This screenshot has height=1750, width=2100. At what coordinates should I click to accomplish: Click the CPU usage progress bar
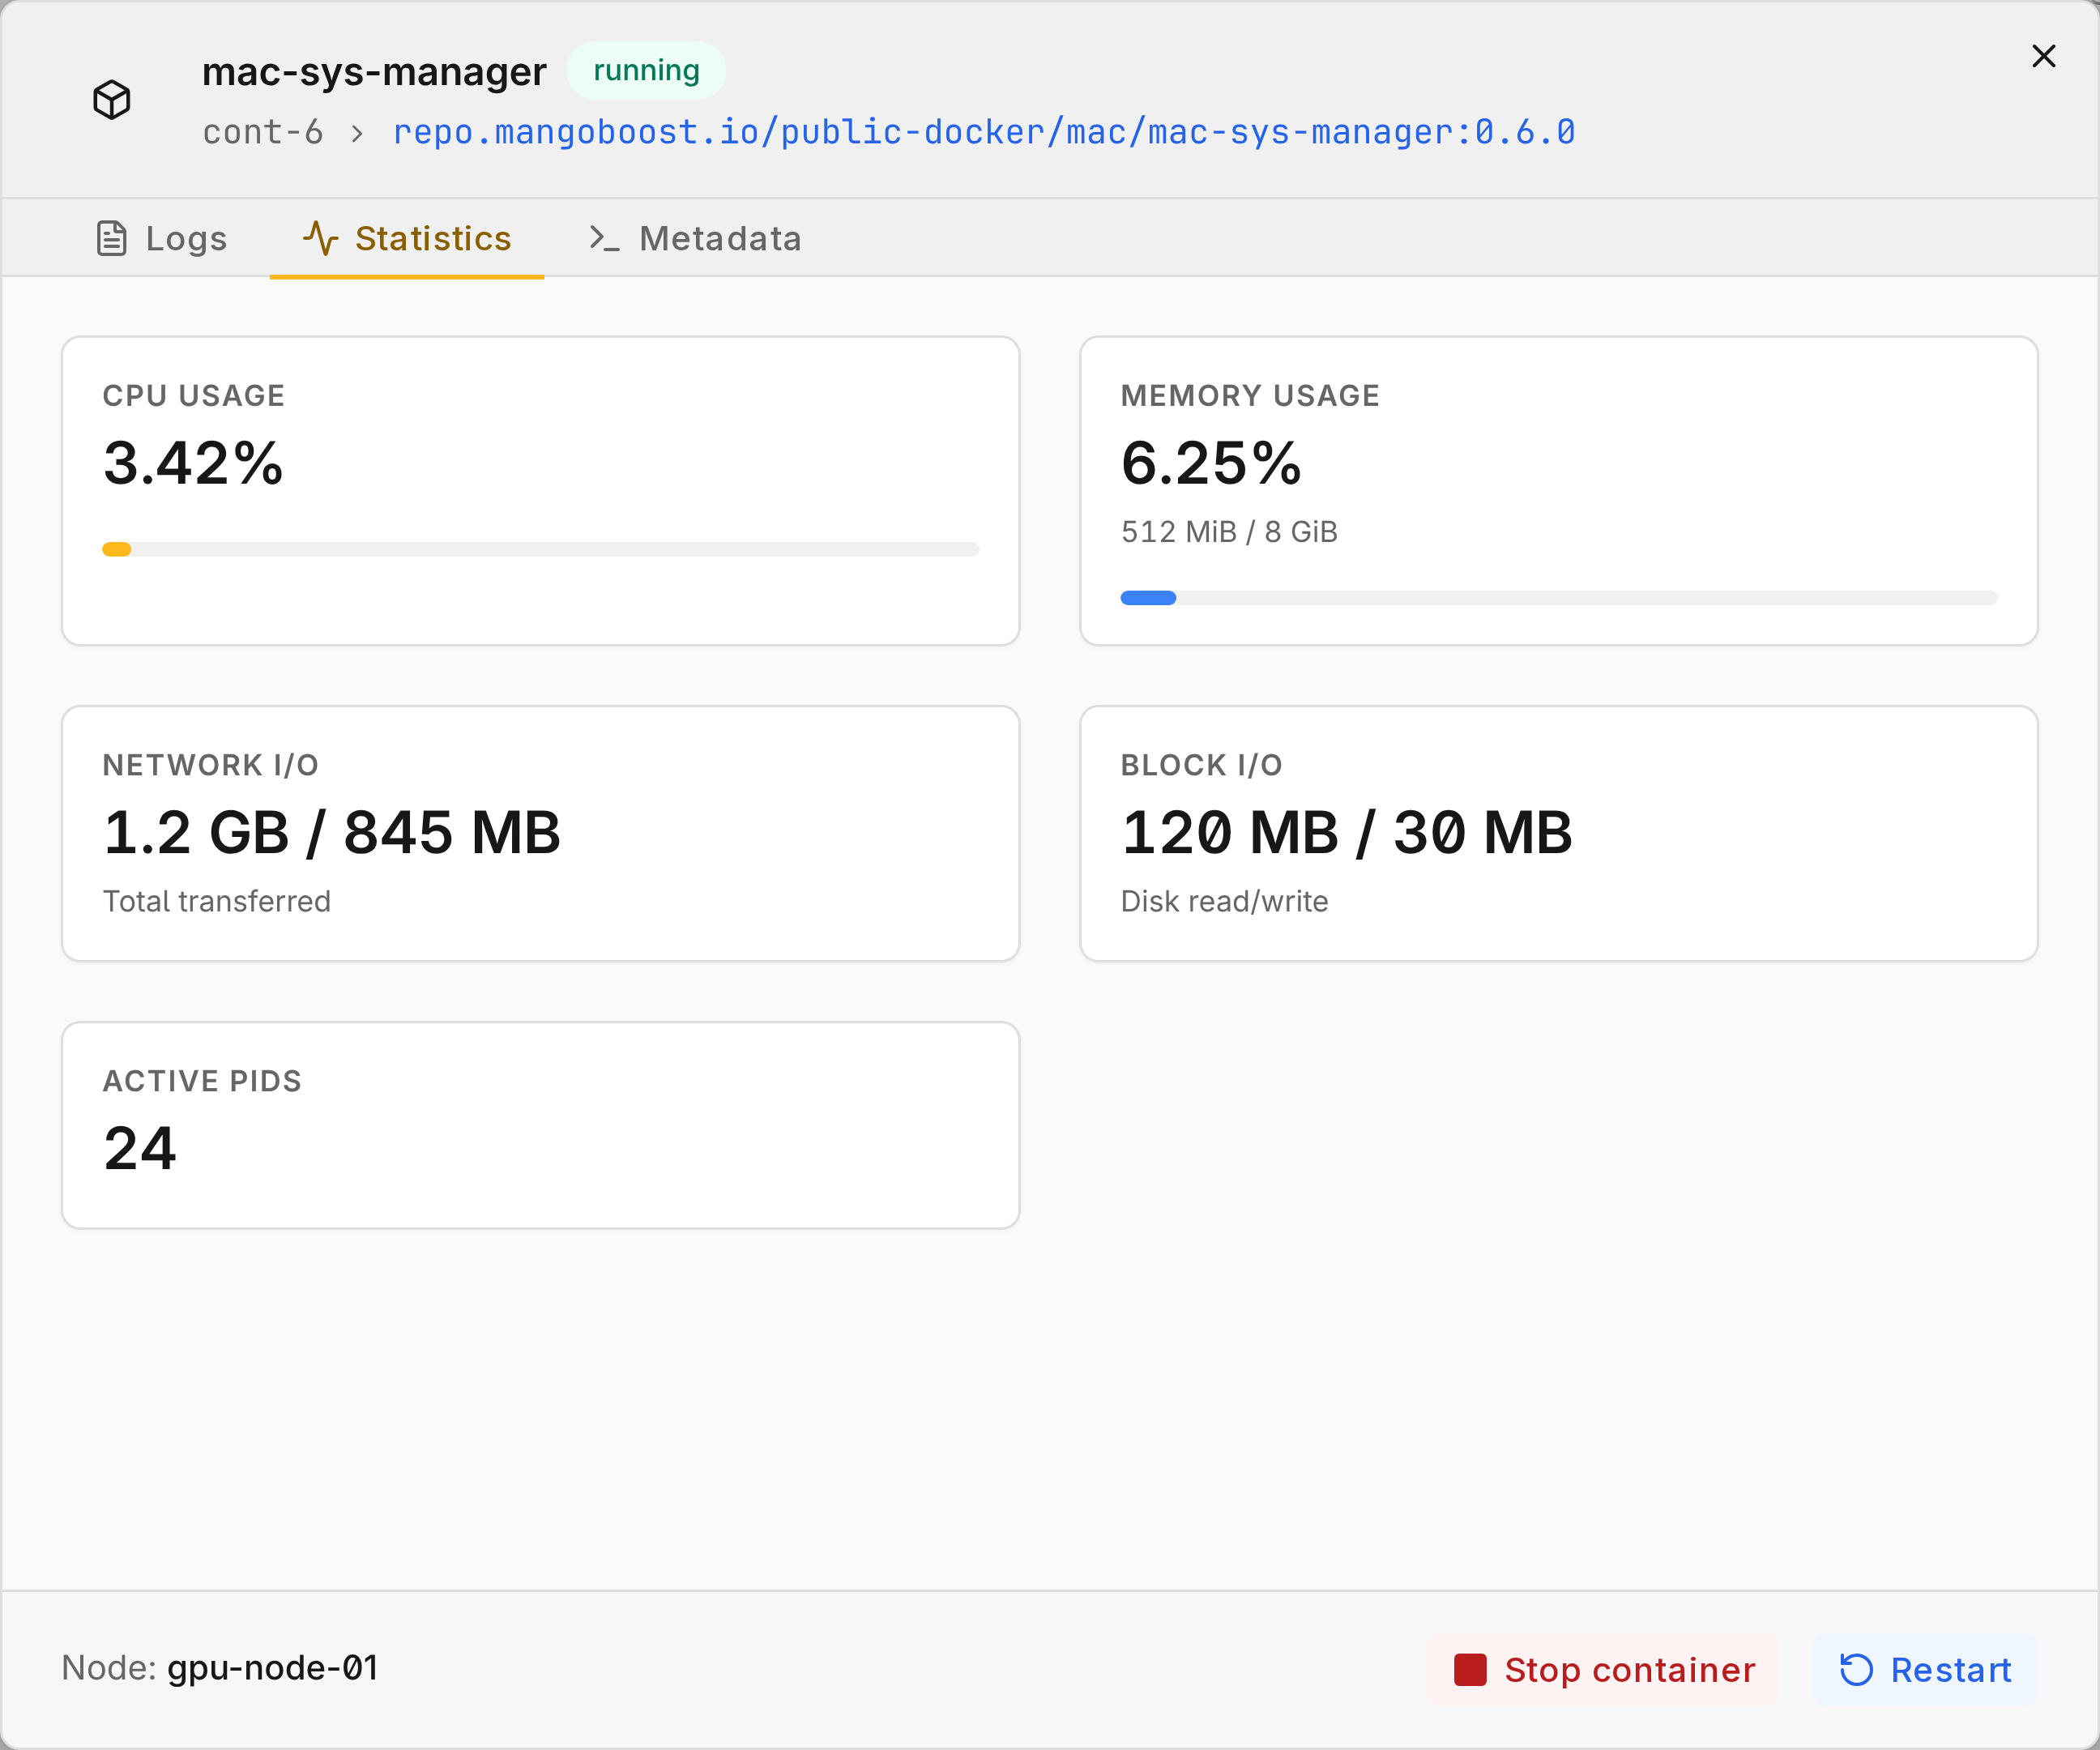click(540, 549)
